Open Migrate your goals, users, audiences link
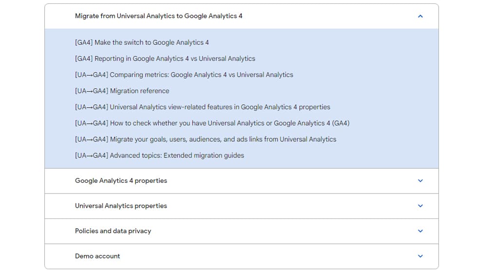Screen dimensions: 487x273 click(x=206, y=139)
